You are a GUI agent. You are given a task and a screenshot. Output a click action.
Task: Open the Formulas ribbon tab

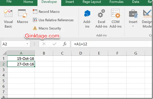click(x=116, y=2)
